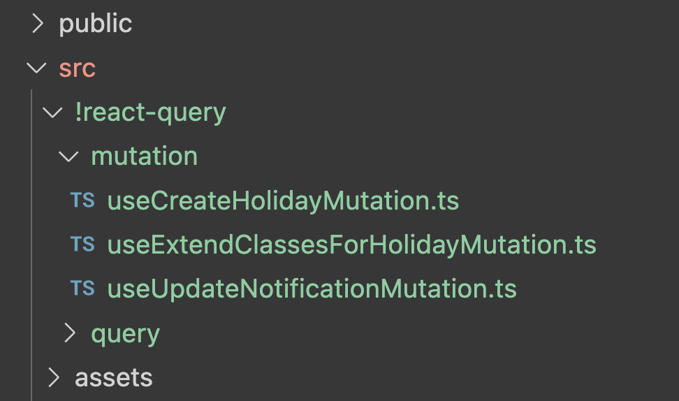Image resolution: width=679 pixels, height=401 pixels.
Task: Click the TypeScript icon for useExtendClassesForHolidayMutation.ts
Action: click(82, 245)
